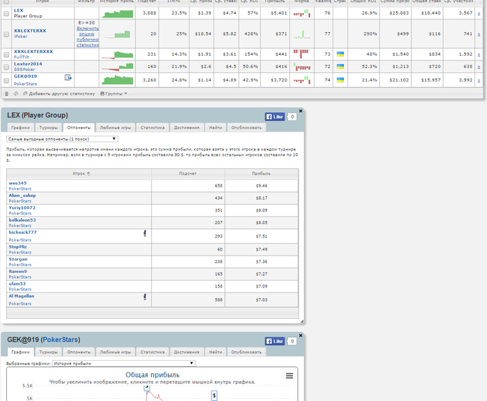Click the form bar chart in LEX row
Screen dimensions: 487x401
[302, 13]
